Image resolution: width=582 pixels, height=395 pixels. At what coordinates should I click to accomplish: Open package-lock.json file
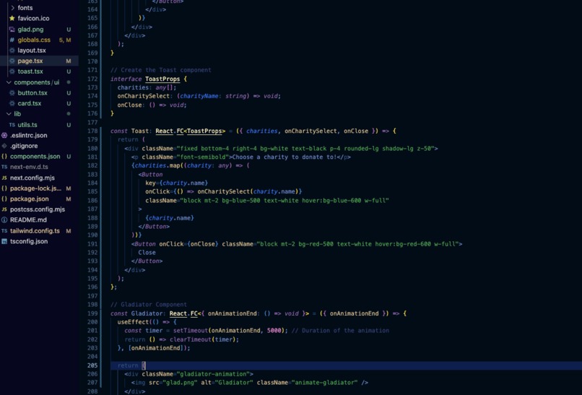(x=35, y=188)
